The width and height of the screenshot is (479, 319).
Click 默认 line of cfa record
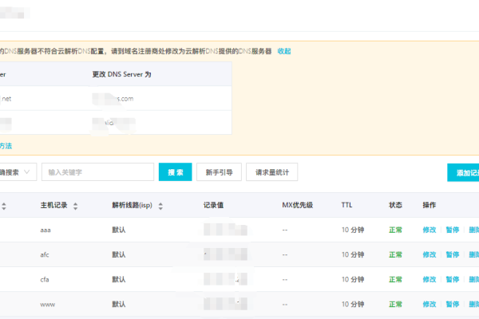(119, 279)
